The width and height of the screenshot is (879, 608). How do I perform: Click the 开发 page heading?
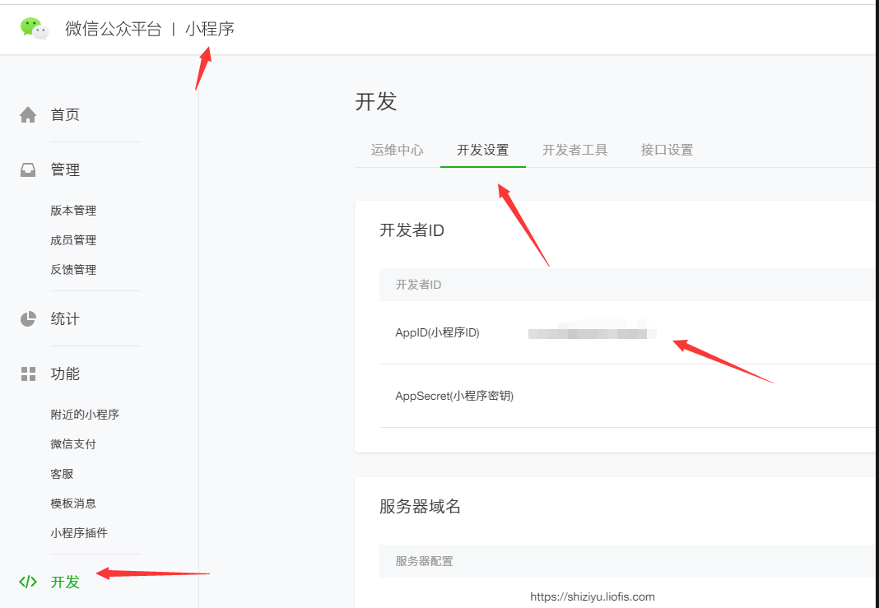(376, 102)
